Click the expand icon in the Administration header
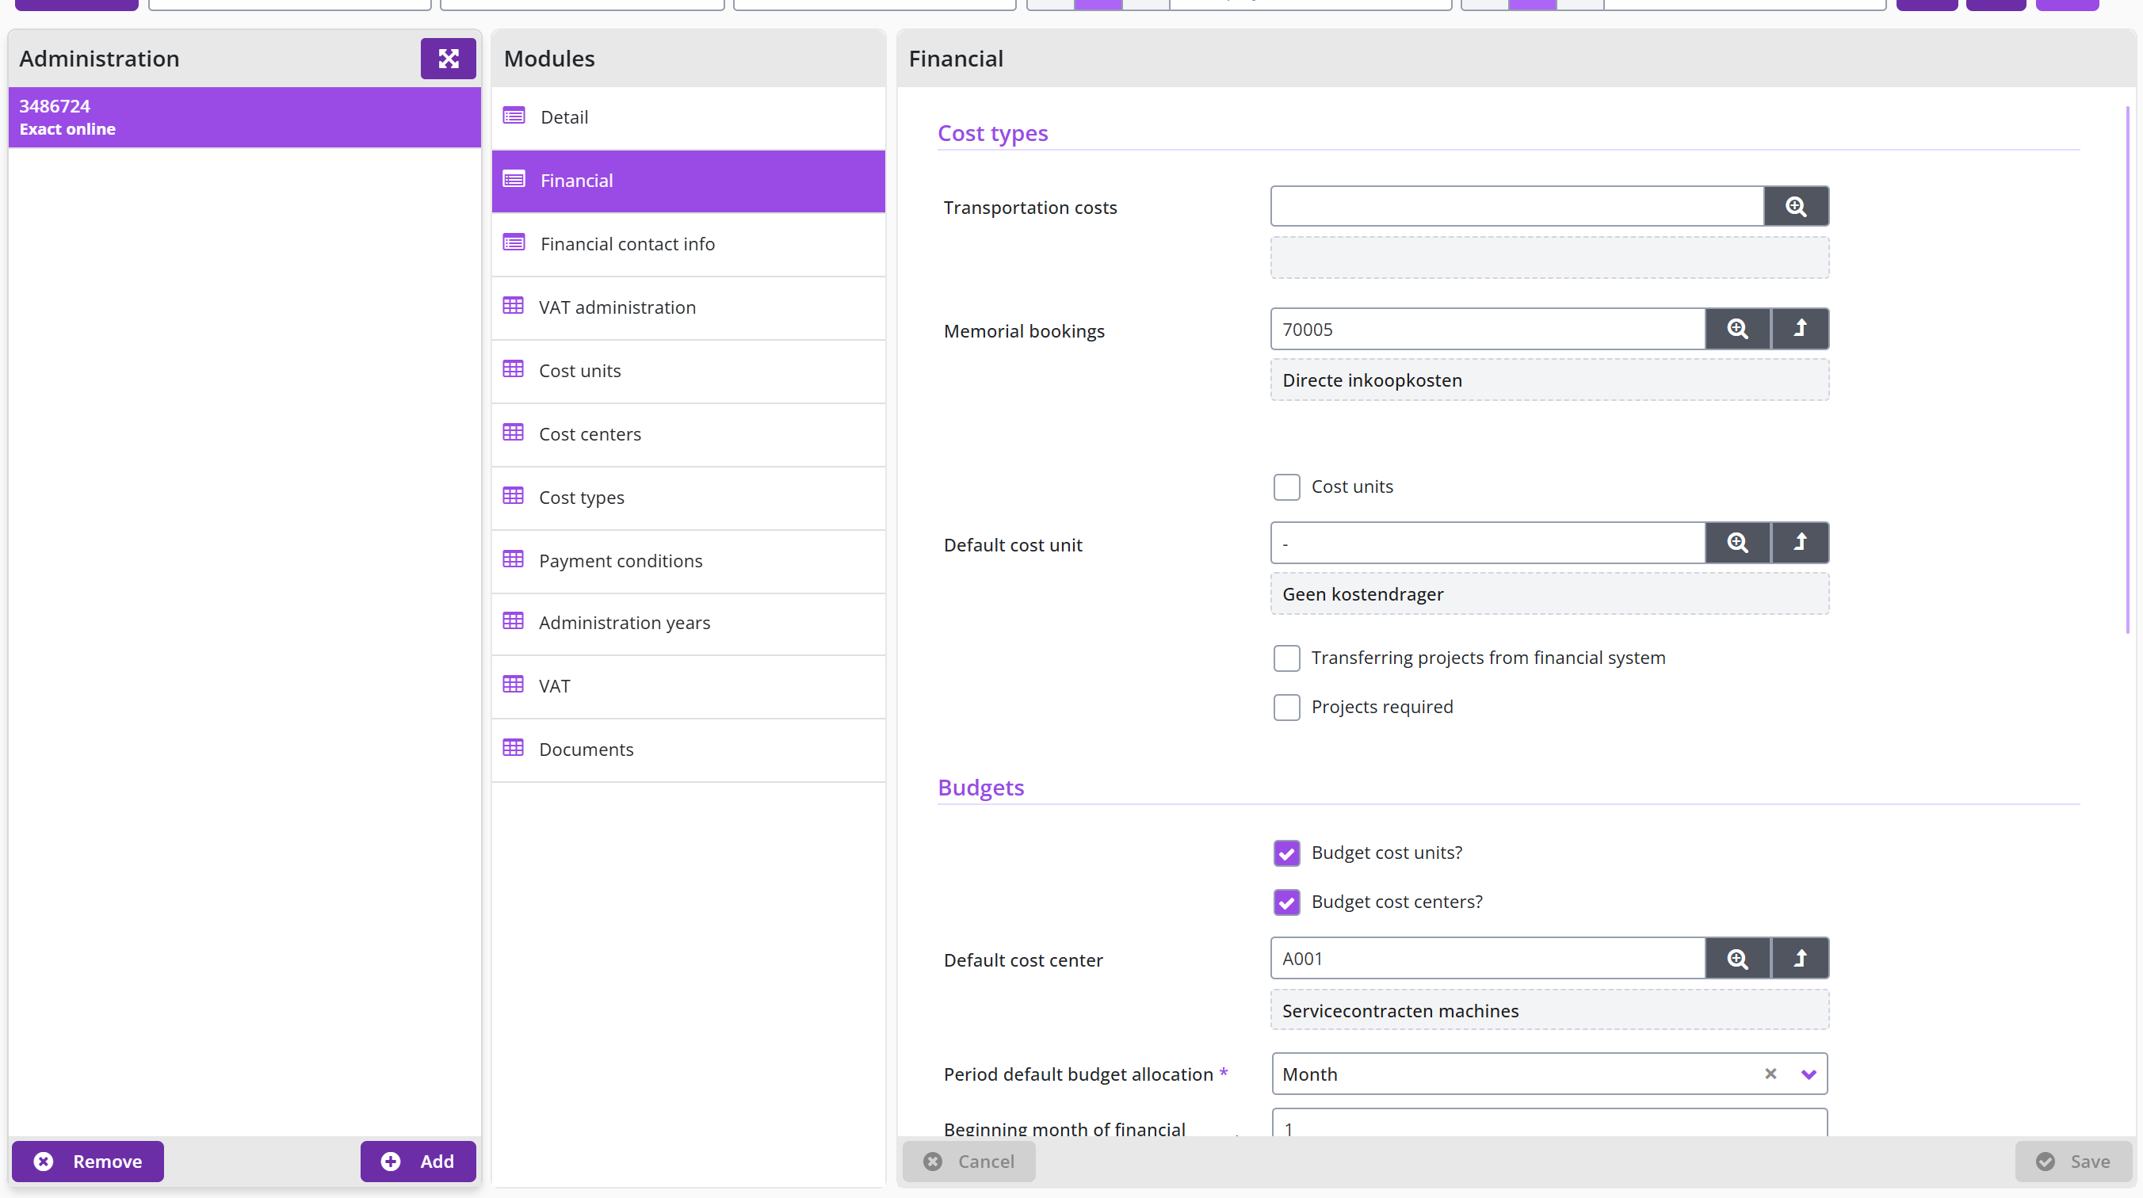The height and width of the screenshot is (1198, 2143). point(448,59)
